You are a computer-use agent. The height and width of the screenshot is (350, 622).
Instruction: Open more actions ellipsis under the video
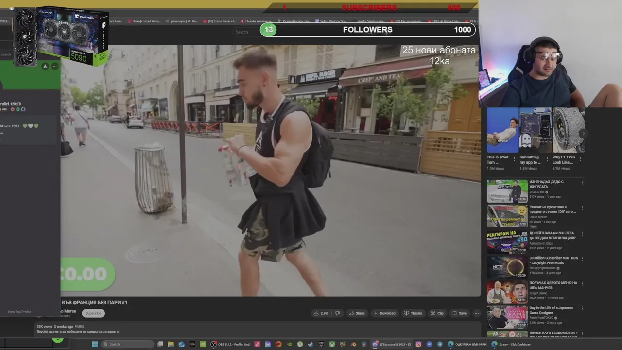click(477, 313)
